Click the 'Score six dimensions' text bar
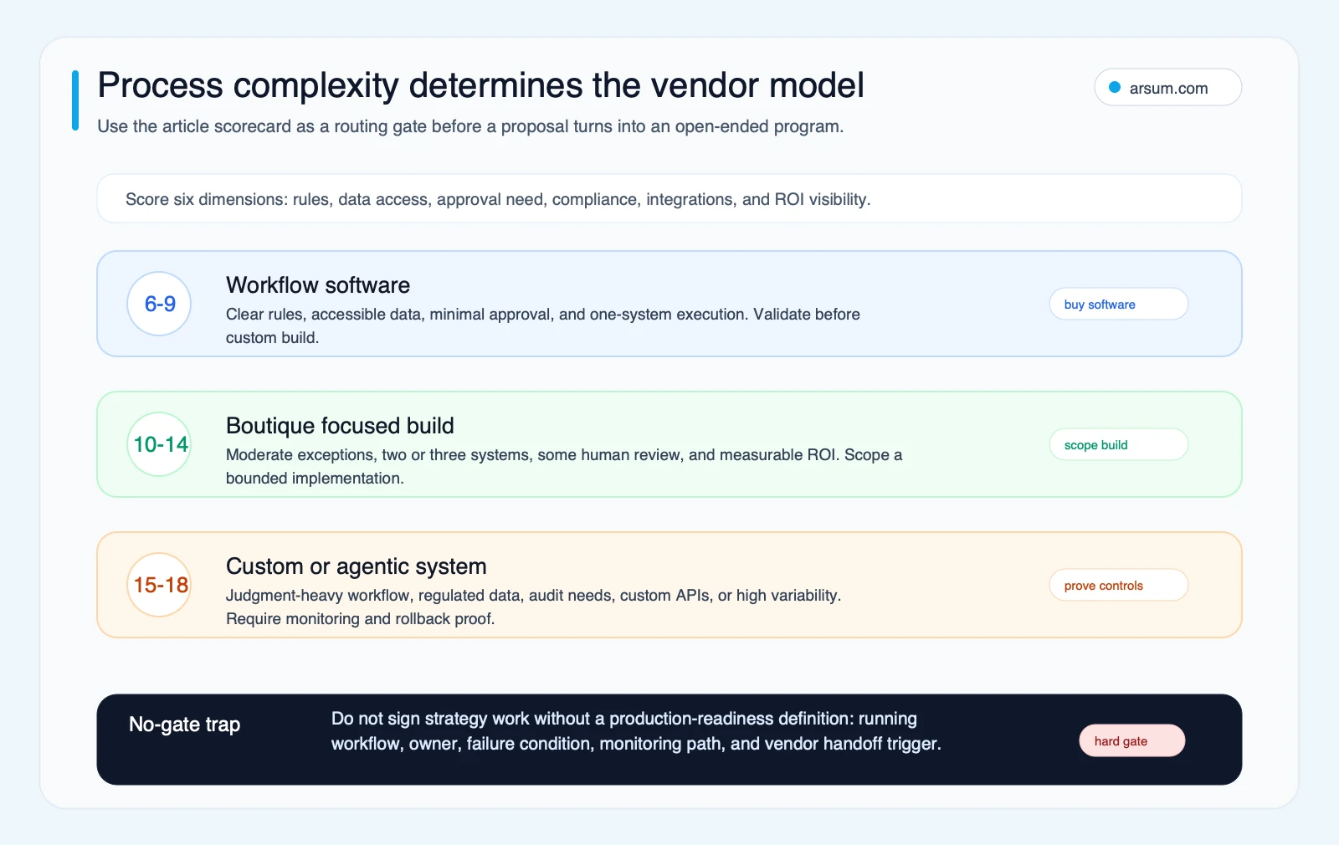The image size is (1339, 845). pyautogui.click(x=669, y=198)
